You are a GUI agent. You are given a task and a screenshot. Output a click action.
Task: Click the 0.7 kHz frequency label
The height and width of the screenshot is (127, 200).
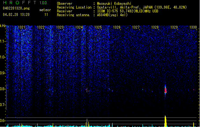[3, 105]
